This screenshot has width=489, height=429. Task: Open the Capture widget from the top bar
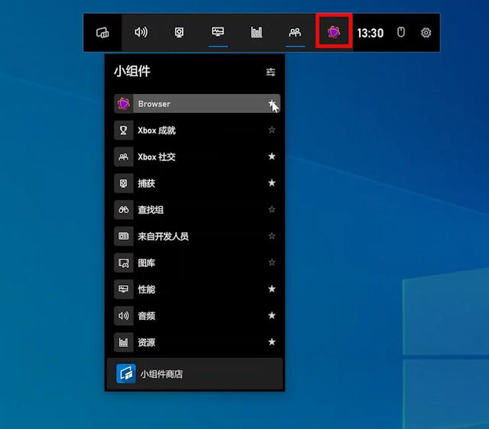(179, 32)
